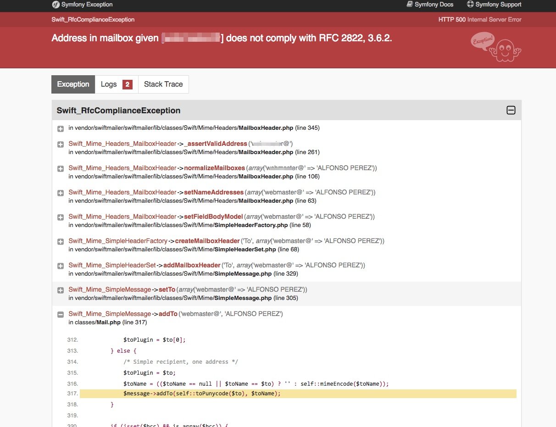Expand the addMailboxHeader trace entry
The image size is (556, 427).
pos(60,266)
